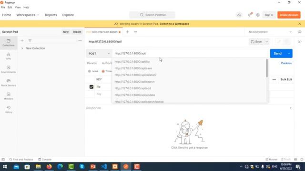Open the Save button dropdown arrow
Viewport: 305px width, 171px height.
[x=267, y=42]
